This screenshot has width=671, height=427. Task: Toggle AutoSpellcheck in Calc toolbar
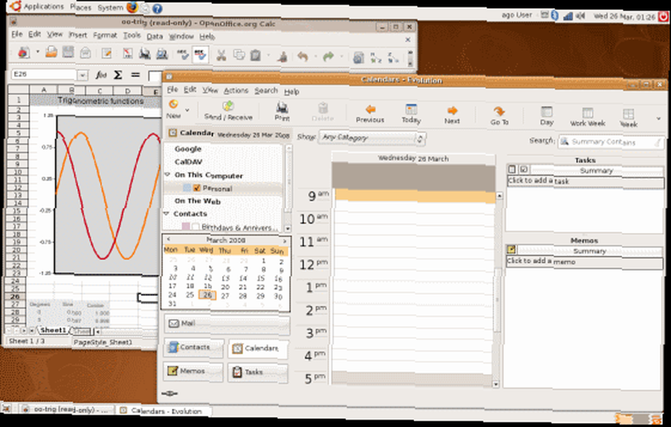[200, 54]
